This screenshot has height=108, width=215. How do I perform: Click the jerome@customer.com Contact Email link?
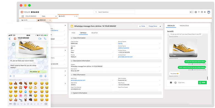tap(125, 57)
